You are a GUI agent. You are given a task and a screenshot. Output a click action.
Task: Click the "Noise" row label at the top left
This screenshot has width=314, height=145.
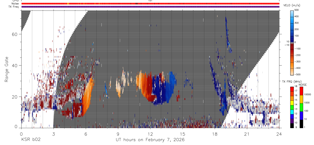pyautogui.click(x=15, y=4)
